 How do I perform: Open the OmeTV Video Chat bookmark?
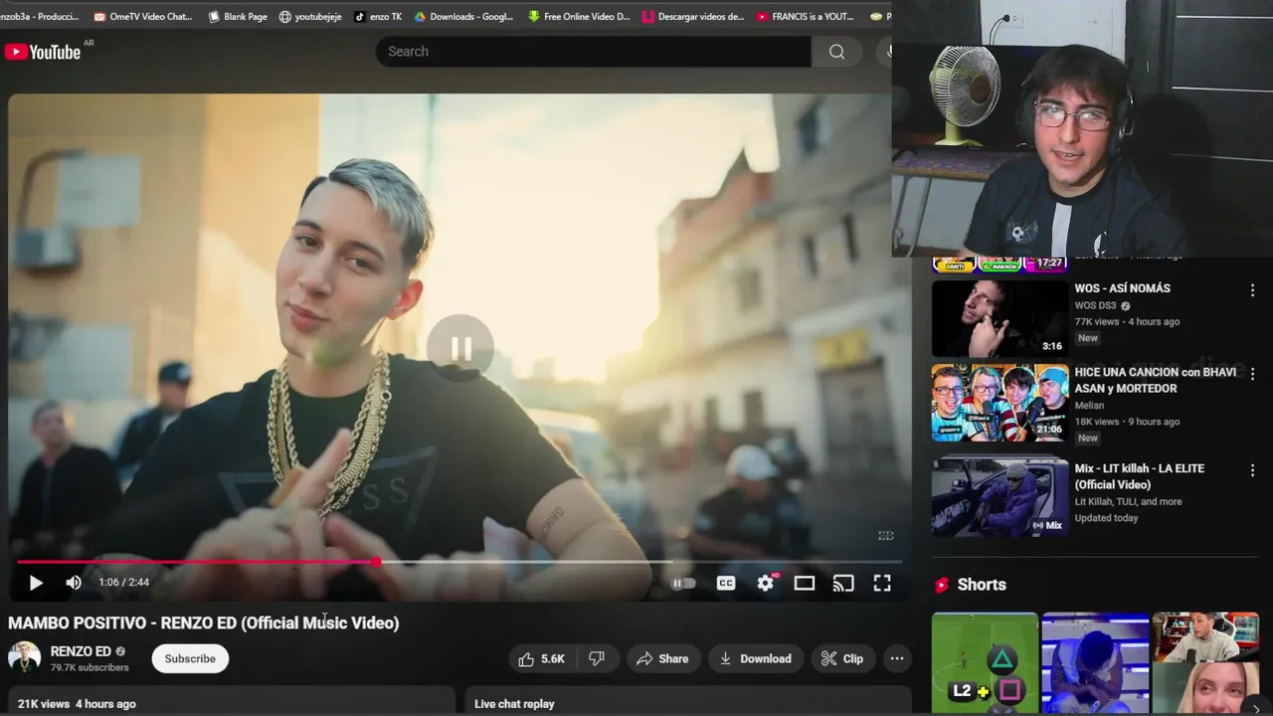point(143,17)
